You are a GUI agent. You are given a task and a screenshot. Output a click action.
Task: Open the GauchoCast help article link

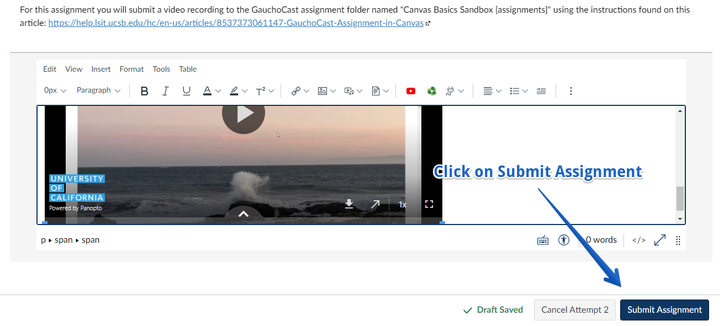[236, 23]
